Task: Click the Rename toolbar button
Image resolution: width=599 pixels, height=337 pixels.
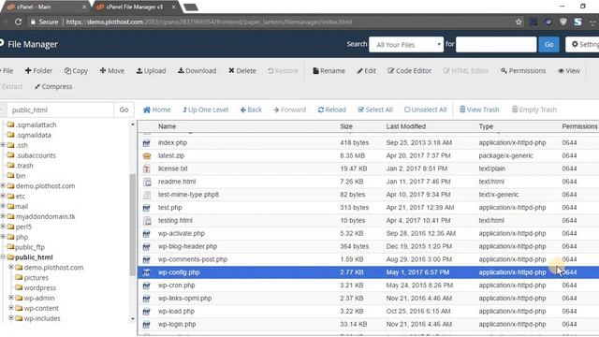Action: [329, 71]
